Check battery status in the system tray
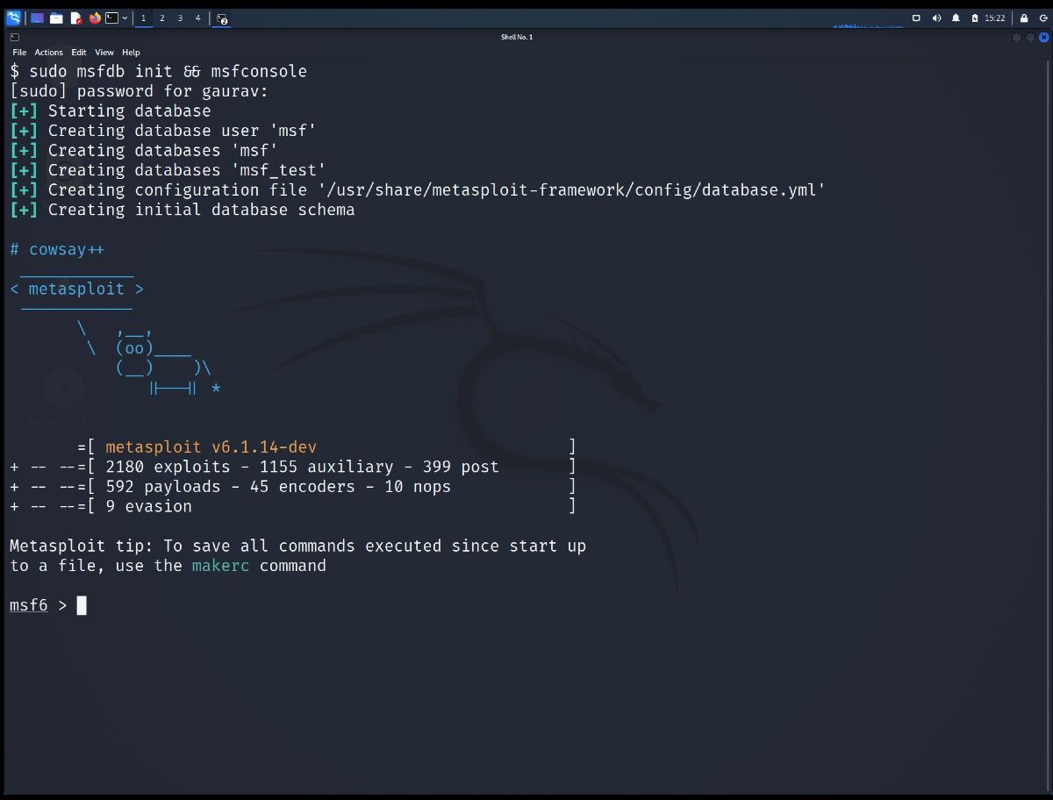Image resolution: width=1053 pixels, height=800 pixels. tap(975, 18)
